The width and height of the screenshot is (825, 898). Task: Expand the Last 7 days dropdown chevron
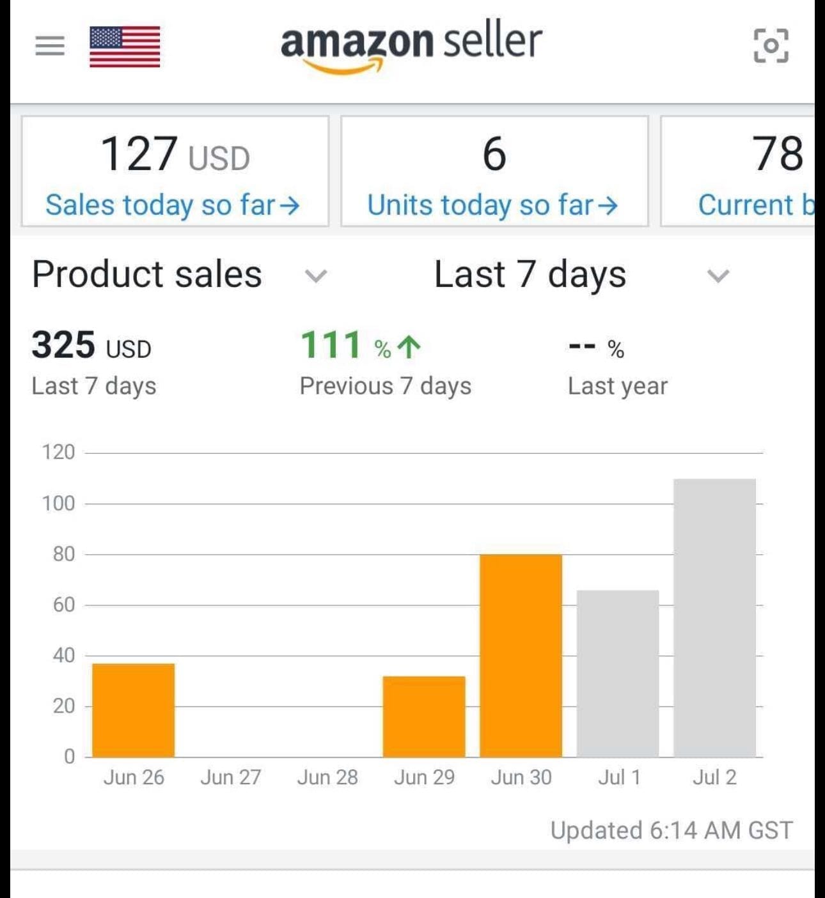click(718, 275)
